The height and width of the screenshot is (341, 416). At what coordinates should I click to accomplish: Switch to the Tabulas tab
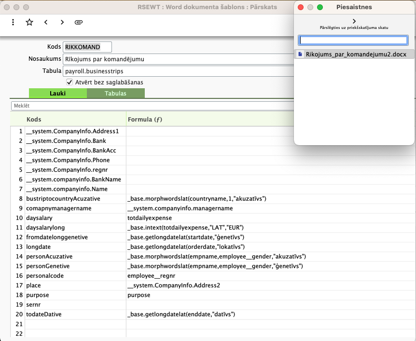point(115,94)
